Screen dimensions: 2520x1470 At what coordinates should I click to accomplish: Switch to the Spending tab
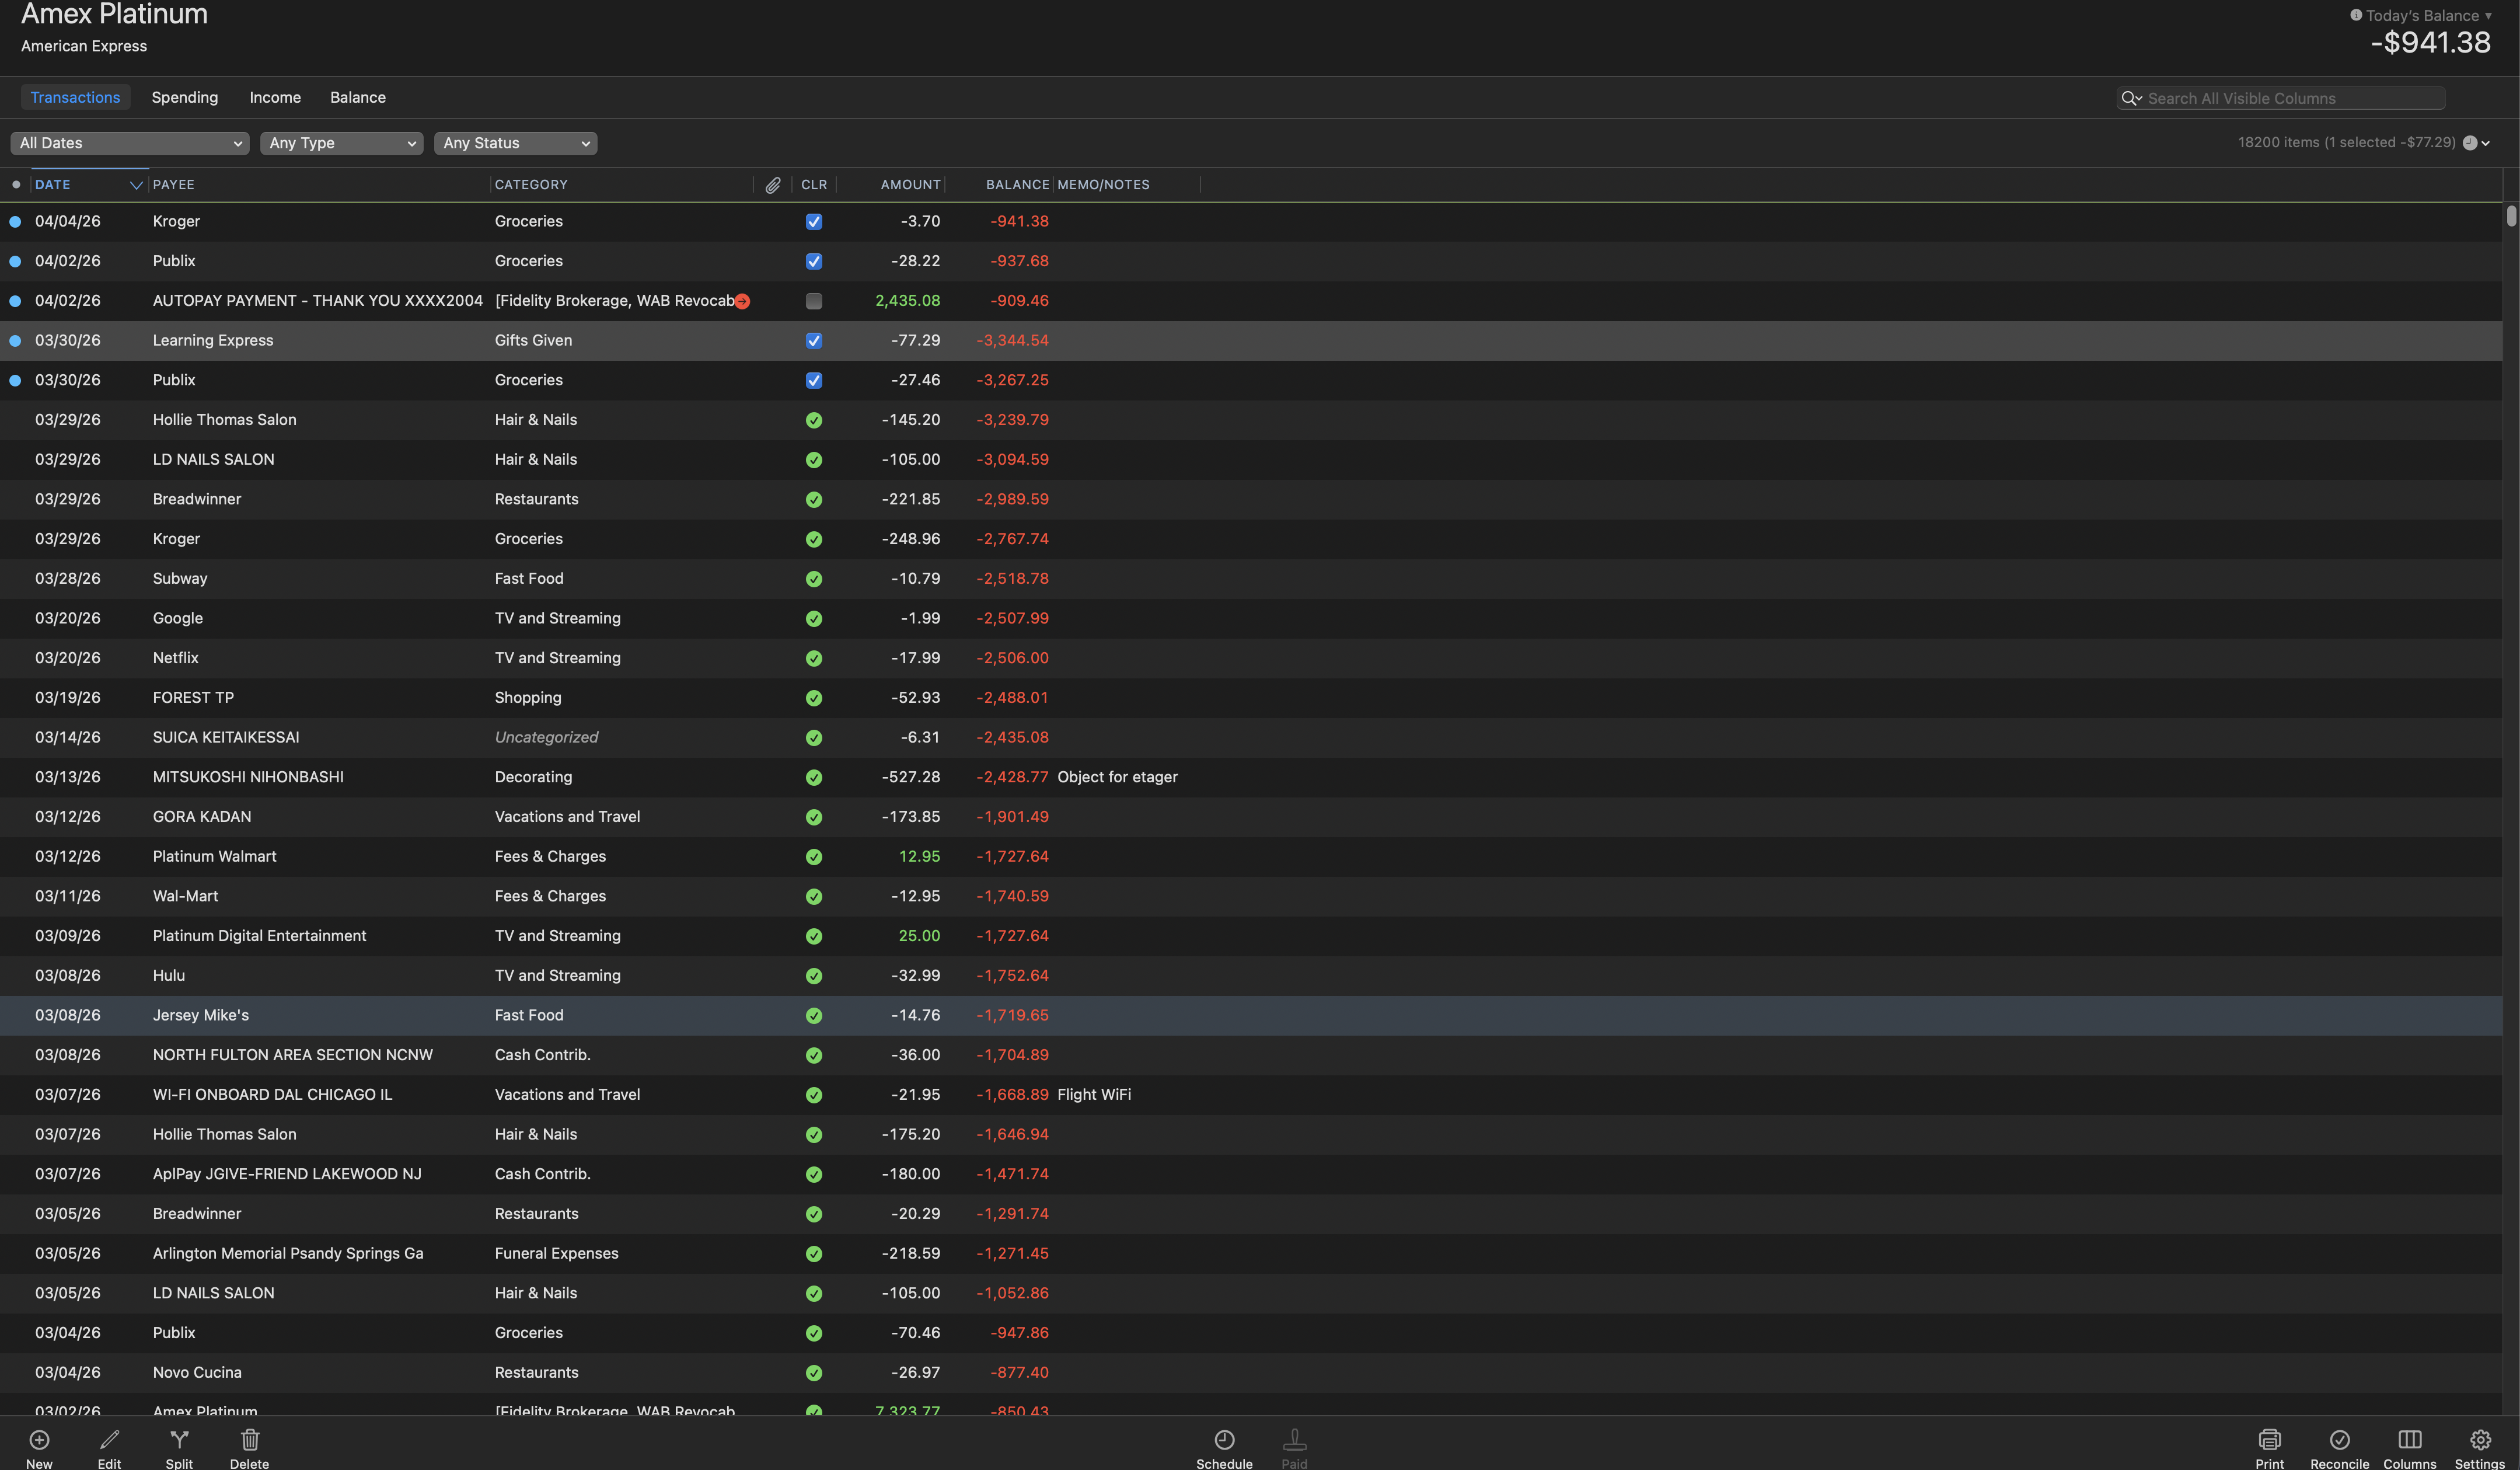[x=184, y=97]
